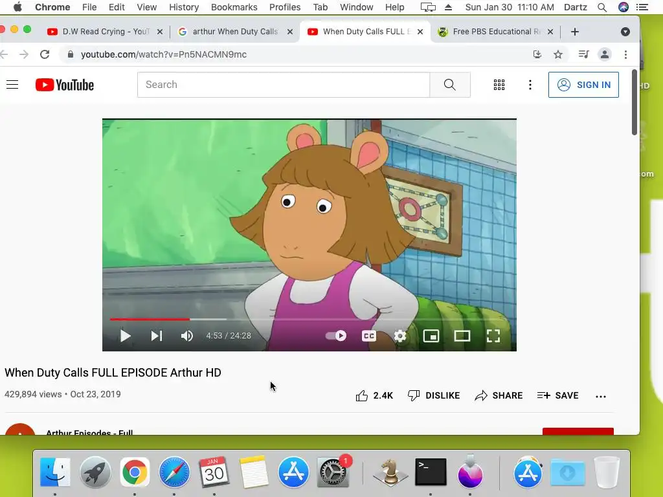This screenshot has width=663, height=497.
Task: Open the View menu
Action: (x=147, y=7)
